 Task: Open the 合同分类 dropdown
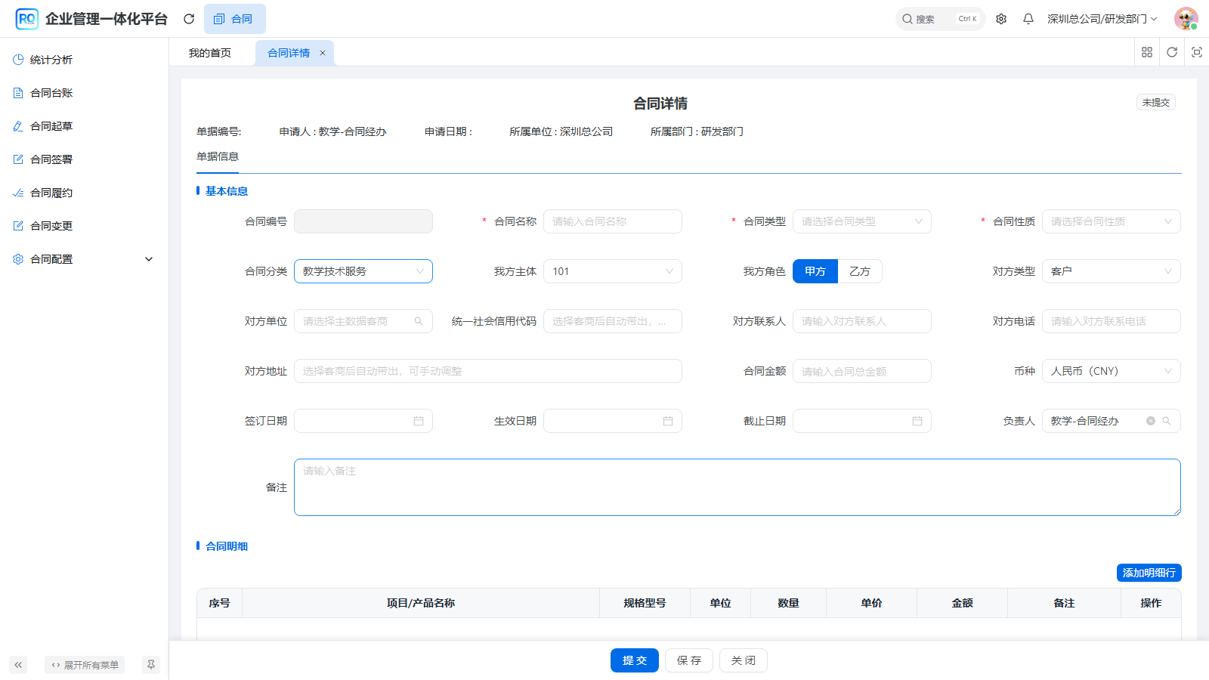coord(363,271)
